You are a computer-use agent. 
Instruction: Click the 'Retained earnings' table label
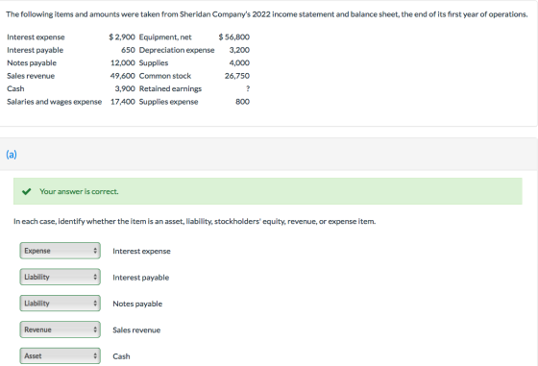[170, 88]
